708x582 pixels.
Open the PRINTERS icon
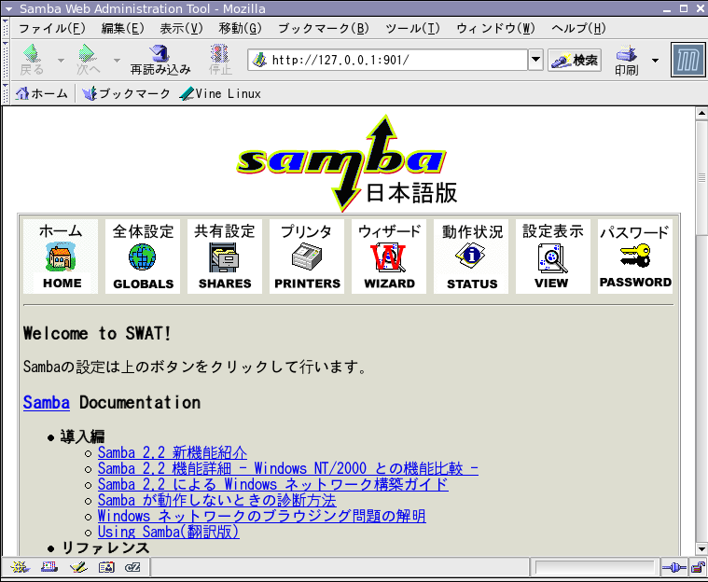point(307,256)
